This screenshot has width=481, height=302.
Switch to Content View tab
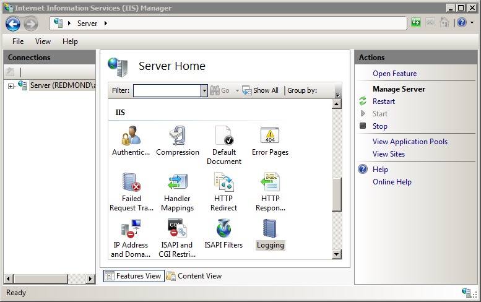(194, 276)
